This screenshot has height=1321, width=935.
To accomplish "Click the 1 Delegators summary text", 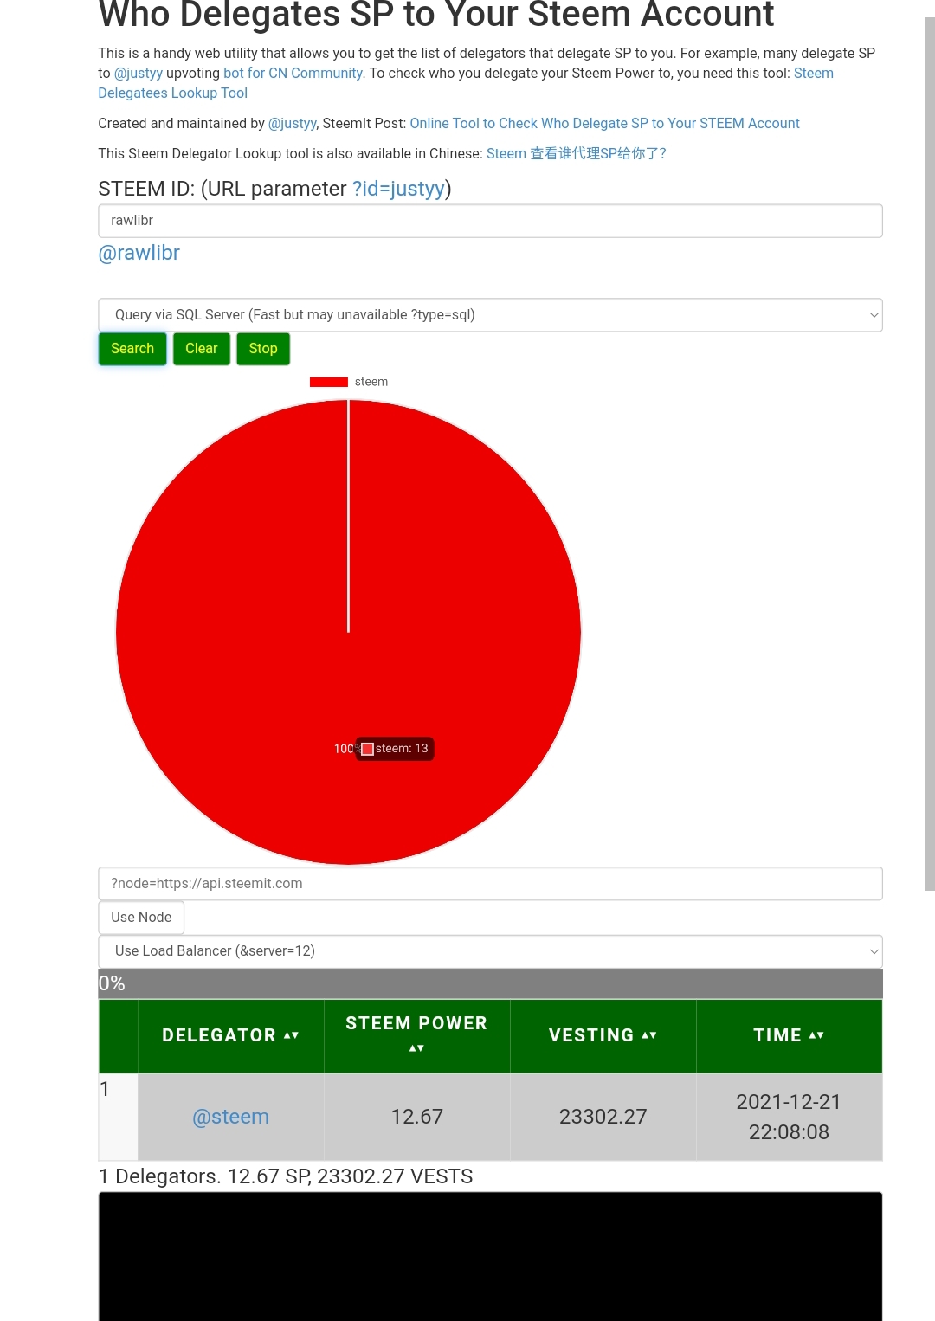I will tap(286, 1176).
